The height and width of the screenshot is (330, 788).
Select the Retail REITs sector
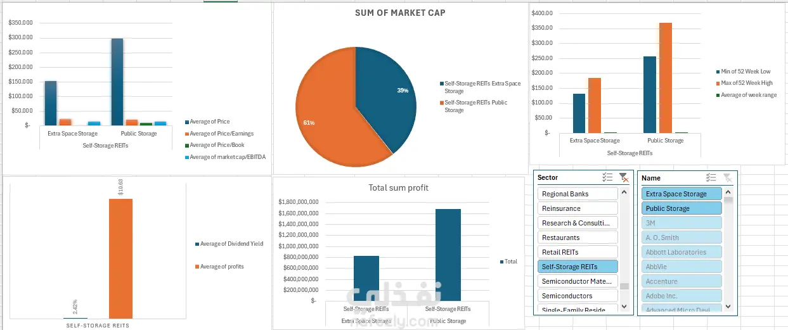(x=577, y=252)
